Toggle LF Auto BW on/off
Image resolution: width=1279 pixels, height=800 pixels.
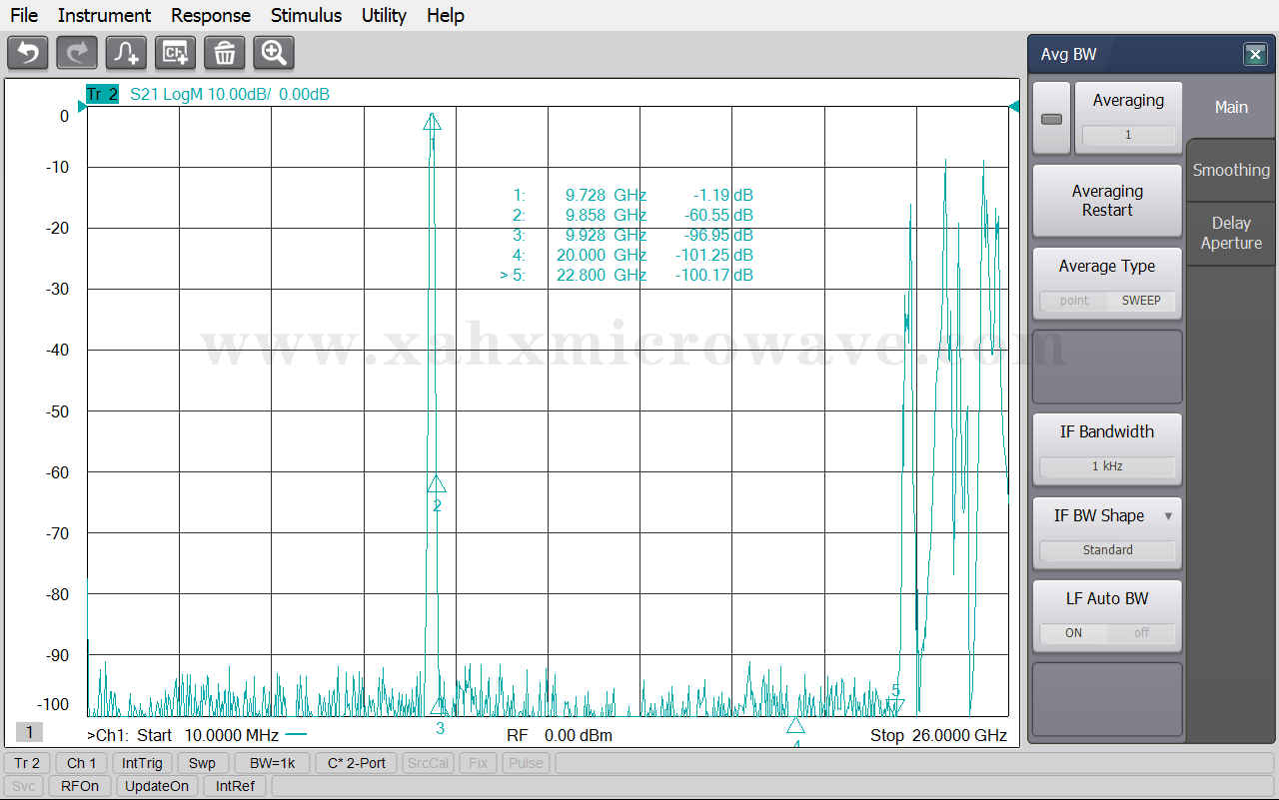[1107, 633]
